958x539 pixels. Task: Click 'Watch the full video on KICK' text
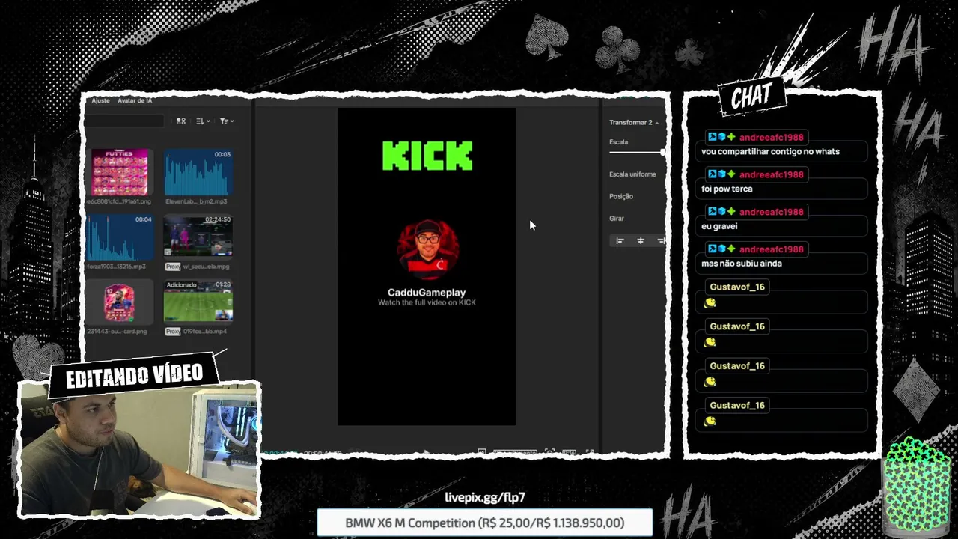pos(427,302)
